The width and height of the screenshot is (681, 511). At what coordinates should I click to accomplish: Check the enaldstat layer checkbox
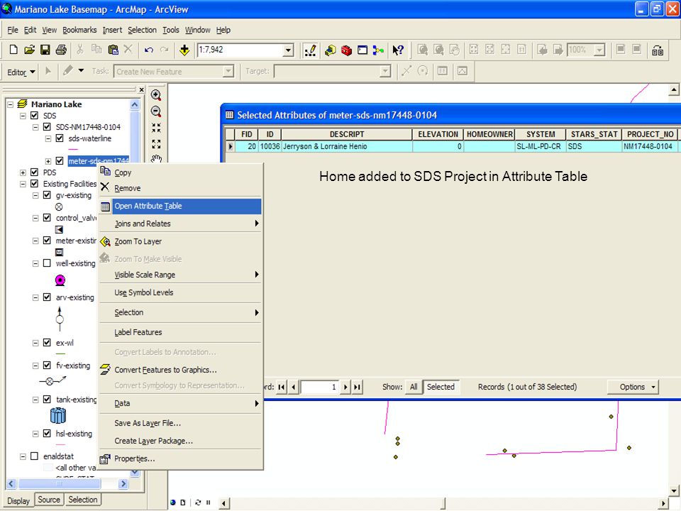[x=34, y=456]
